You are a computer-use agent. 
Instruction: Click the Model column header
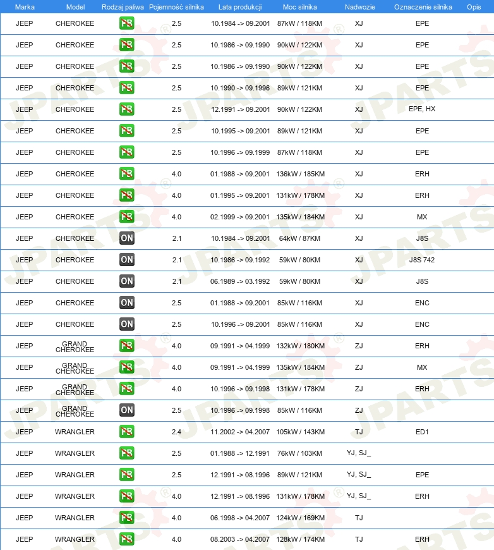pyautogui.click(x=75, y=7)
